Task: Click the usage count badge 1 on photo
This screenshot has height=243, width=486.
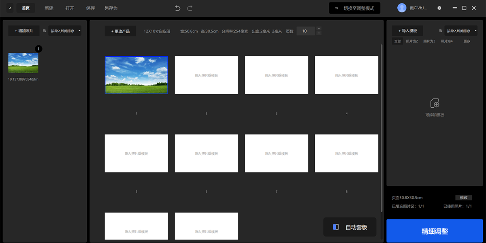Action: click(38, 49)
